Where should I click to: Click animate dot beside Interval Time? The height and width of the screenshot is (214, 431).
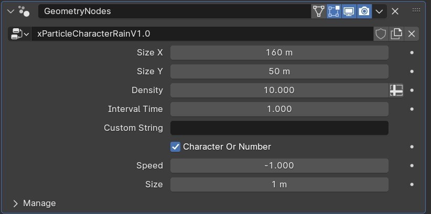pyautogui.click(x=412, y=109)
